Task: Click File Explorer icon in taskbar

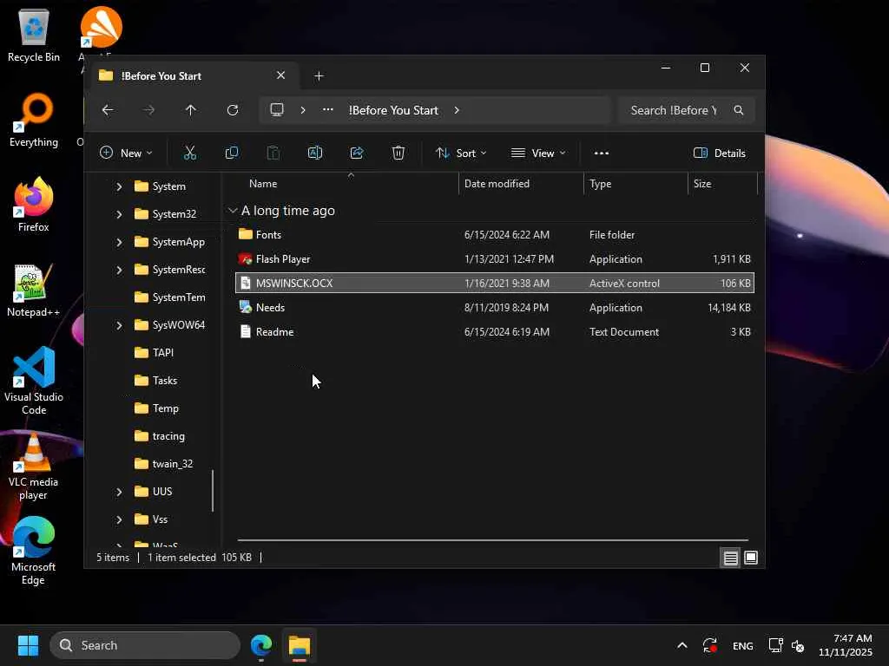Action: pyautogui.click(x=299, y=645)
